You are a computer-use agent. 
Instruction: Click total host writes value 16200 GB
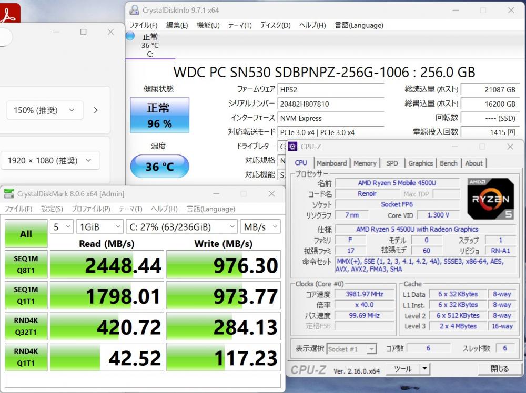[490, 104]
